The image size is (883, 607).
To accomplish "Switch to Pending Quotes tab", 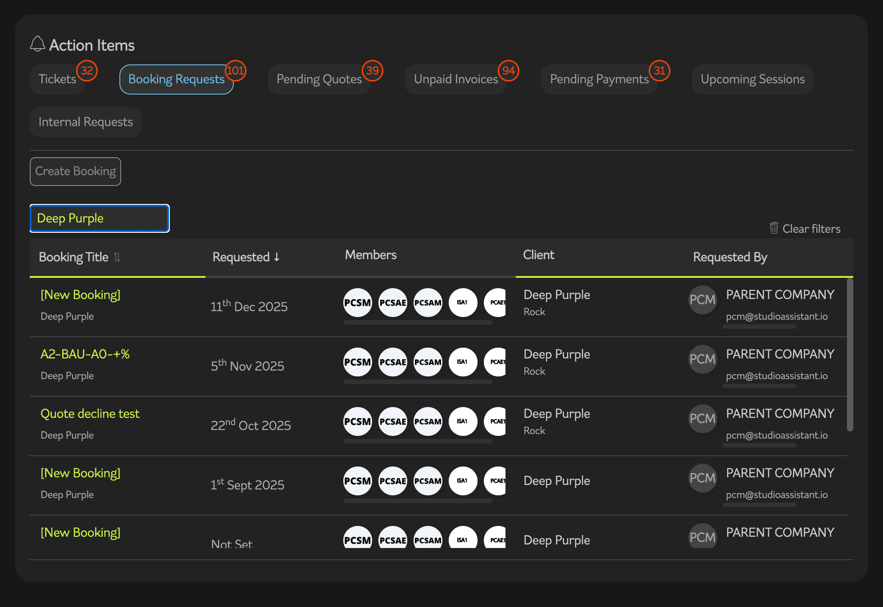I will [319, 79].
